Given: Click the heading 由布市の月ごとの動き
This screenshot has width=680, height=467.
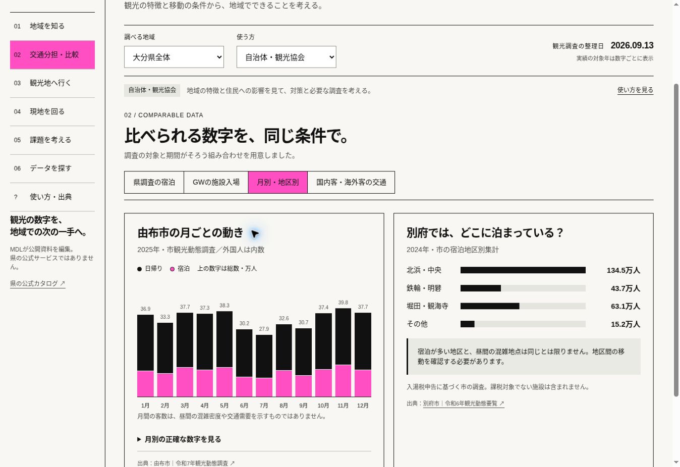Looking at the screenshot, I should pyautogui.click(x=190, y=232).
